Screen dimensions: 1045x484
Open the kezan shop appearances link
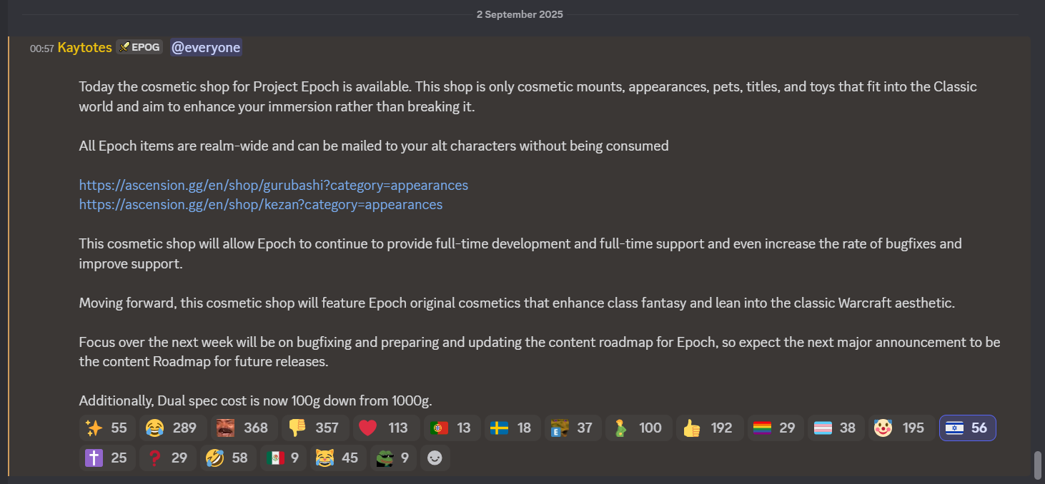tap(260, 204)
